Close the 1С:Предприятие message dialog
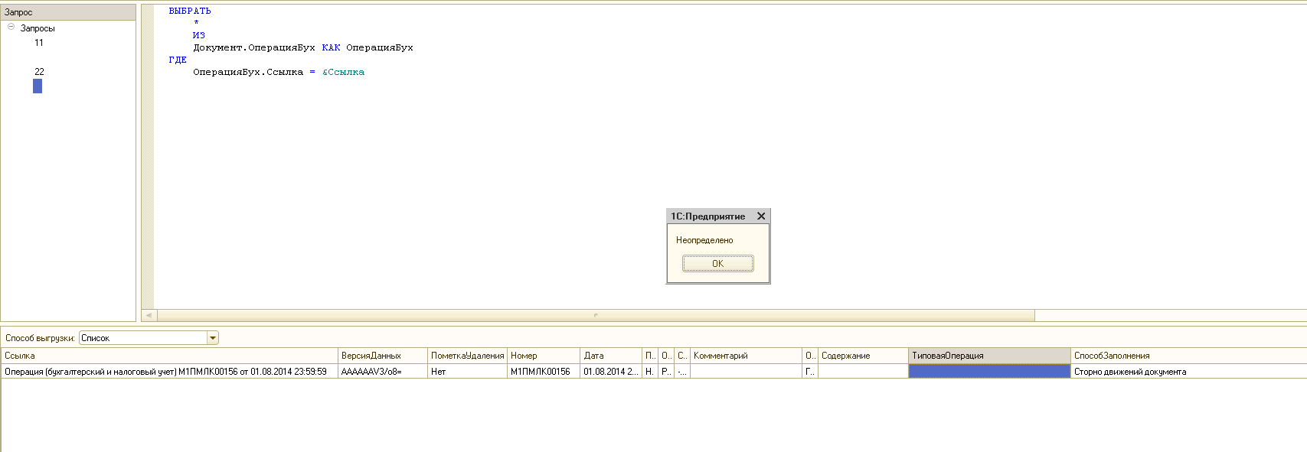Screen dimensions: 1307x452 tap(761, 216)
